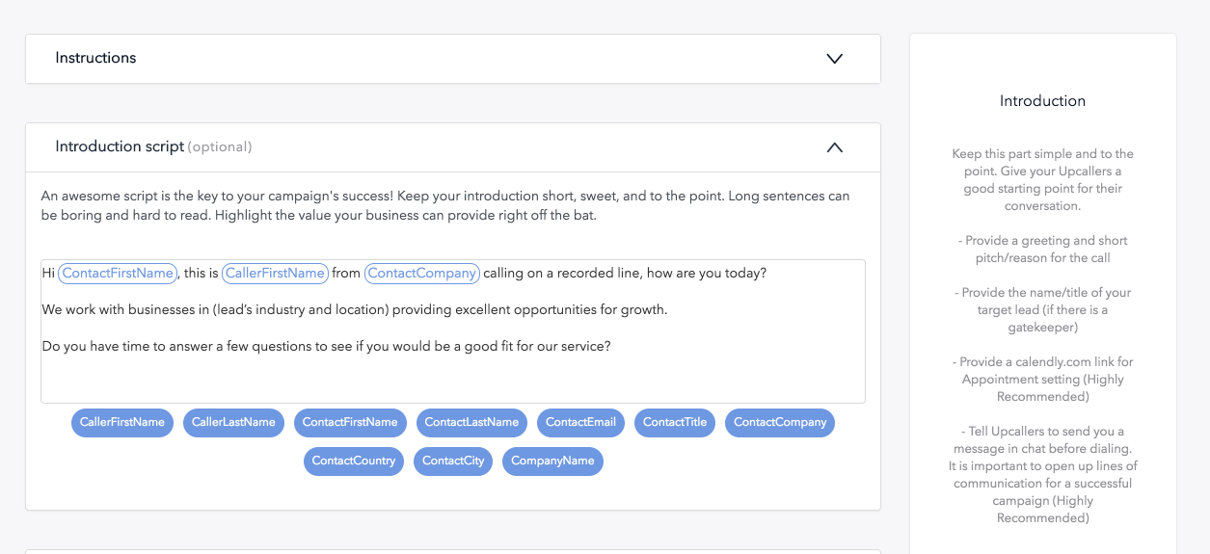Insert the CallerFirstName variable chip

coord(122,423)
